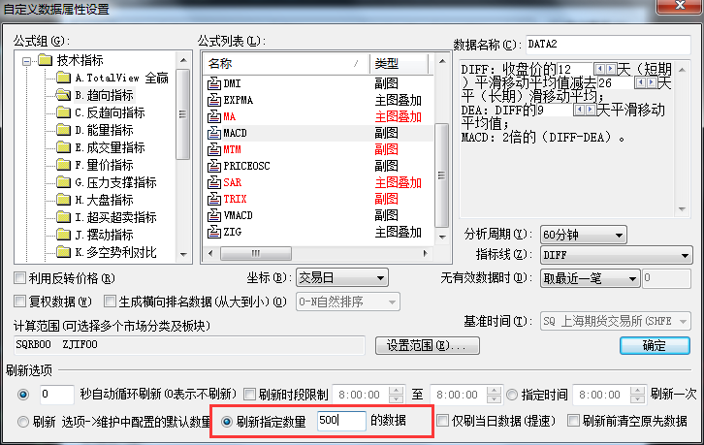Increase the 指定时间 time spinner
The width and height of the screenshot is (704, 445).
tap(637, 391)
